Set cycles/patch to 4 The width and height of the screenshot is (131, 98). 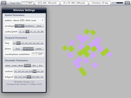pos(27,32)
